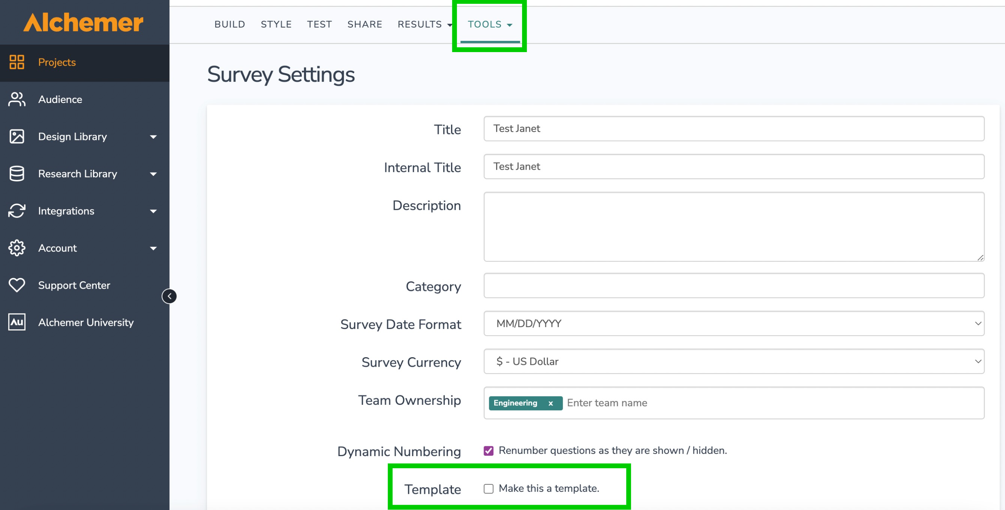Image resolution: width=1005 pixels, height=510 pixels.
Task: Open the Survey Currency dropdown
Action: pyautogui.click(x=978, y=361)
